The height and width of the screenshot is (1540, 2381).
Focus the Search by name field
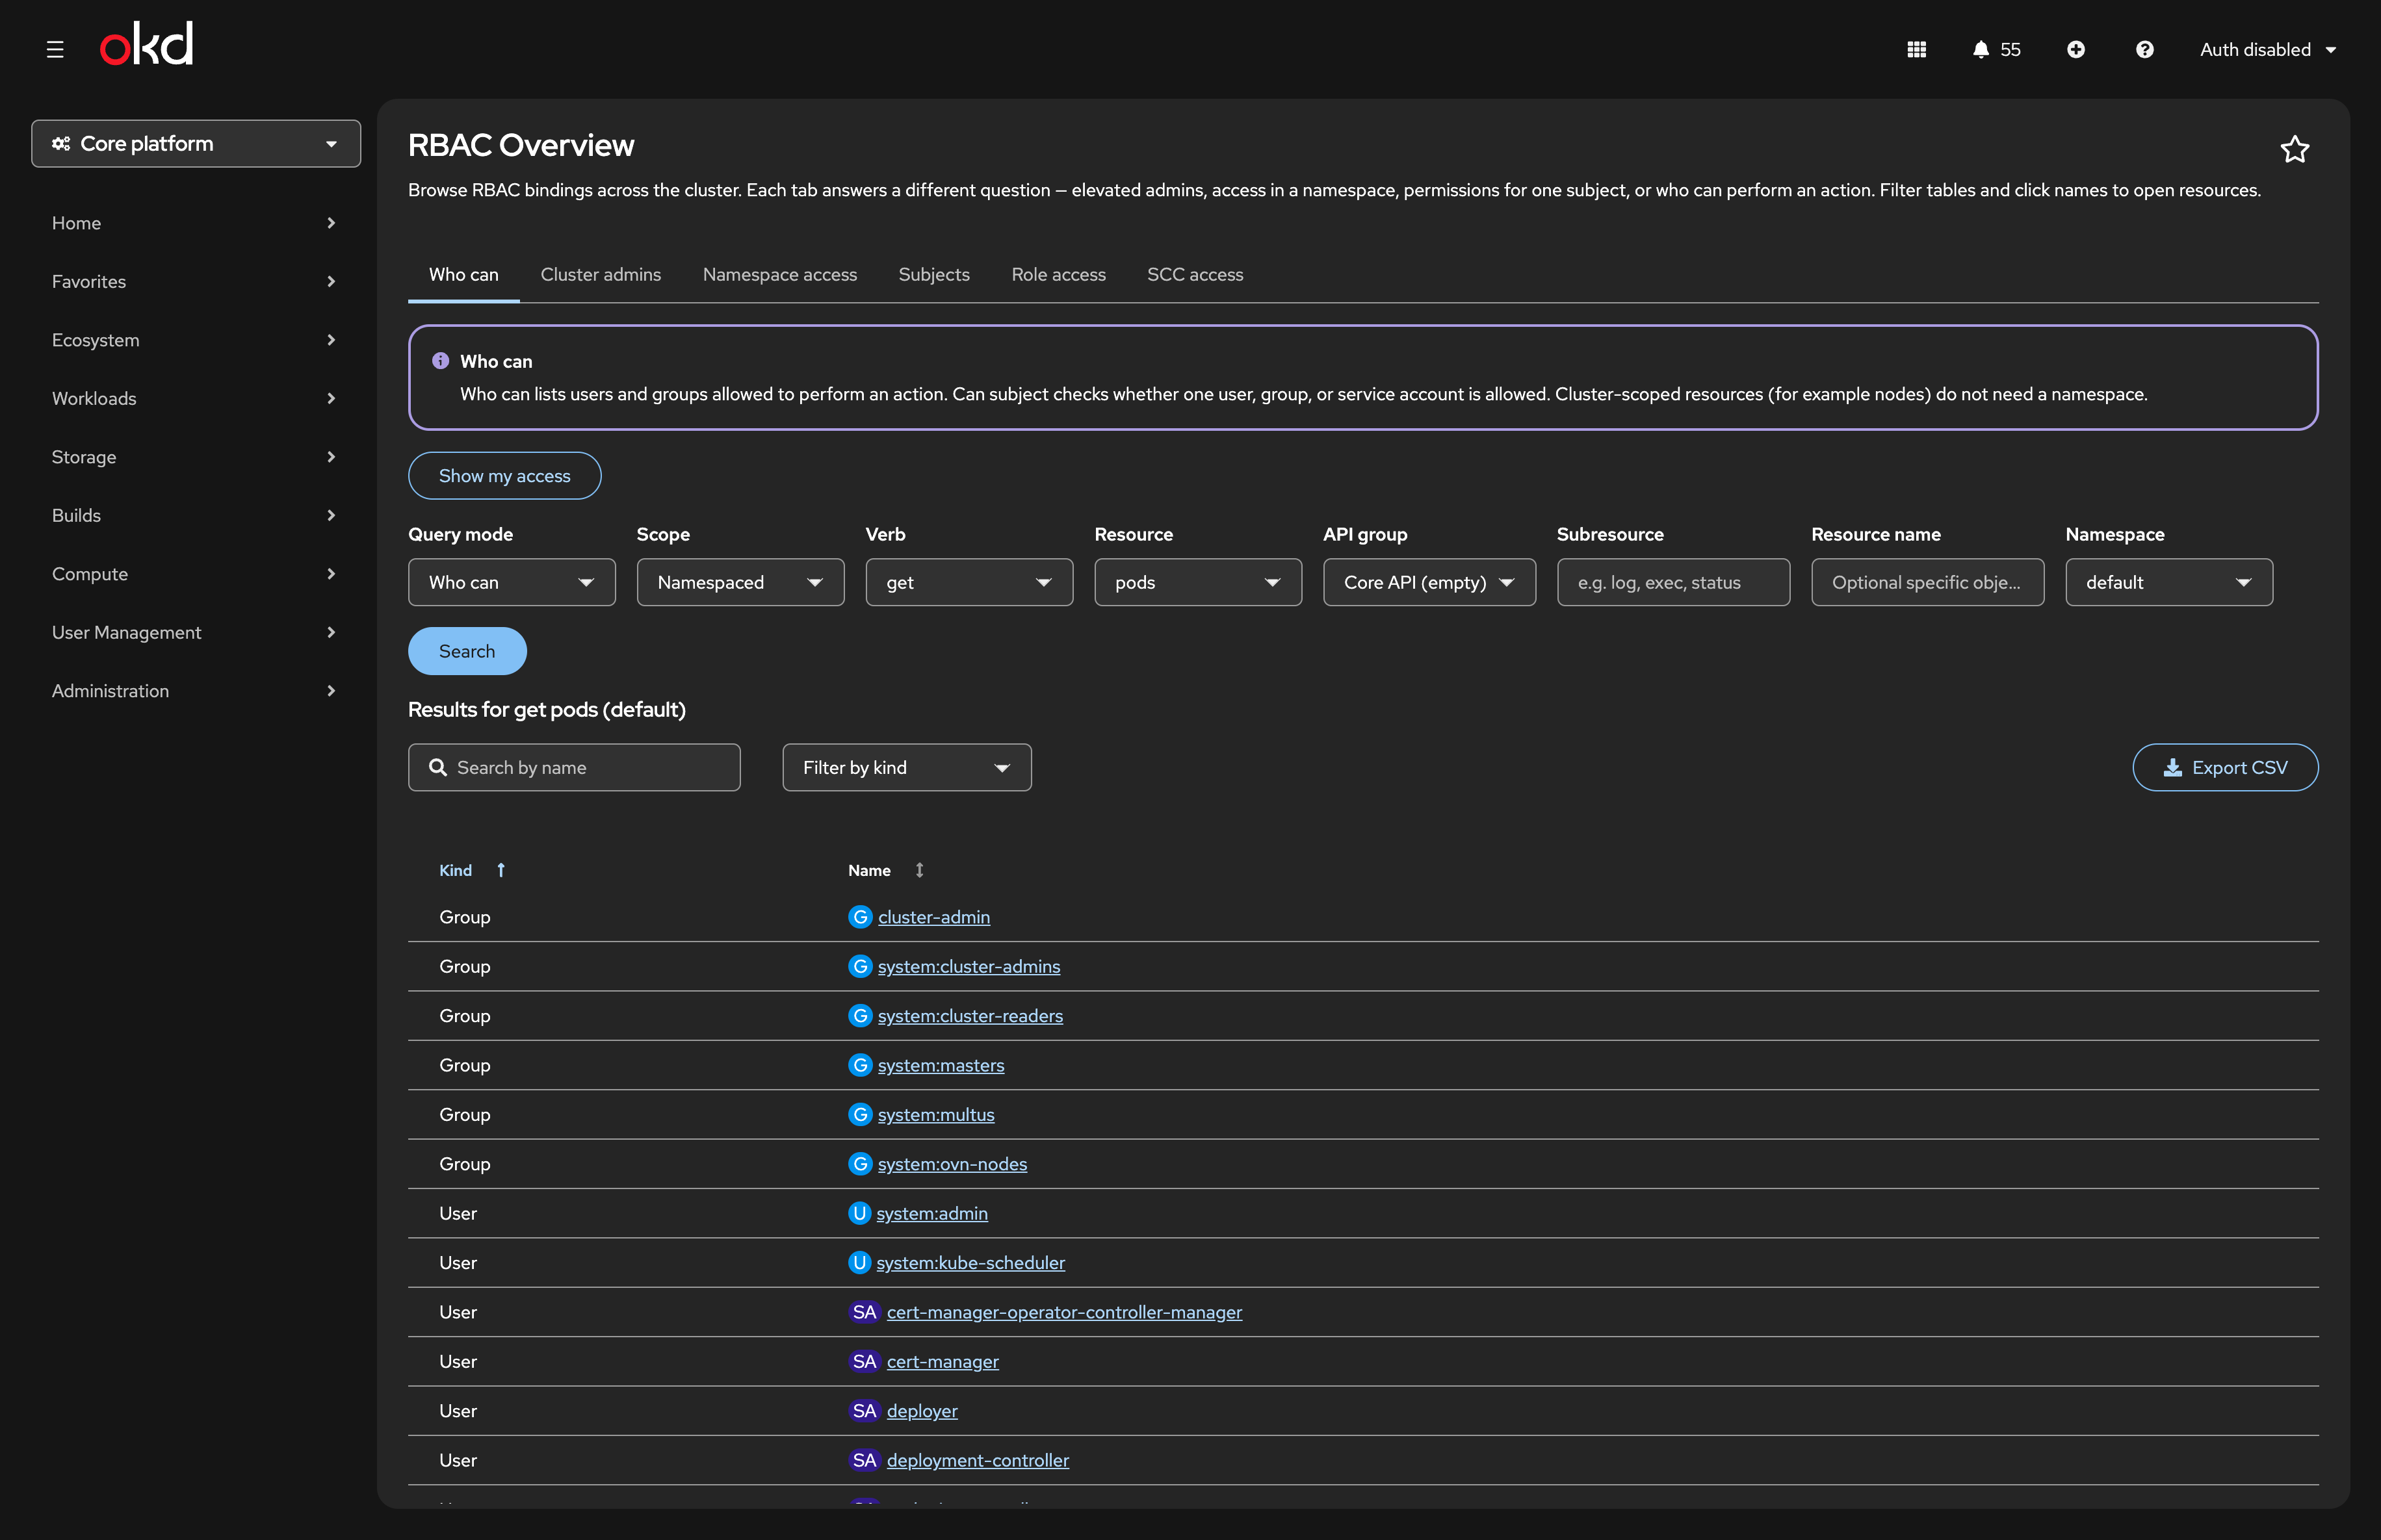tap(574, 767)
